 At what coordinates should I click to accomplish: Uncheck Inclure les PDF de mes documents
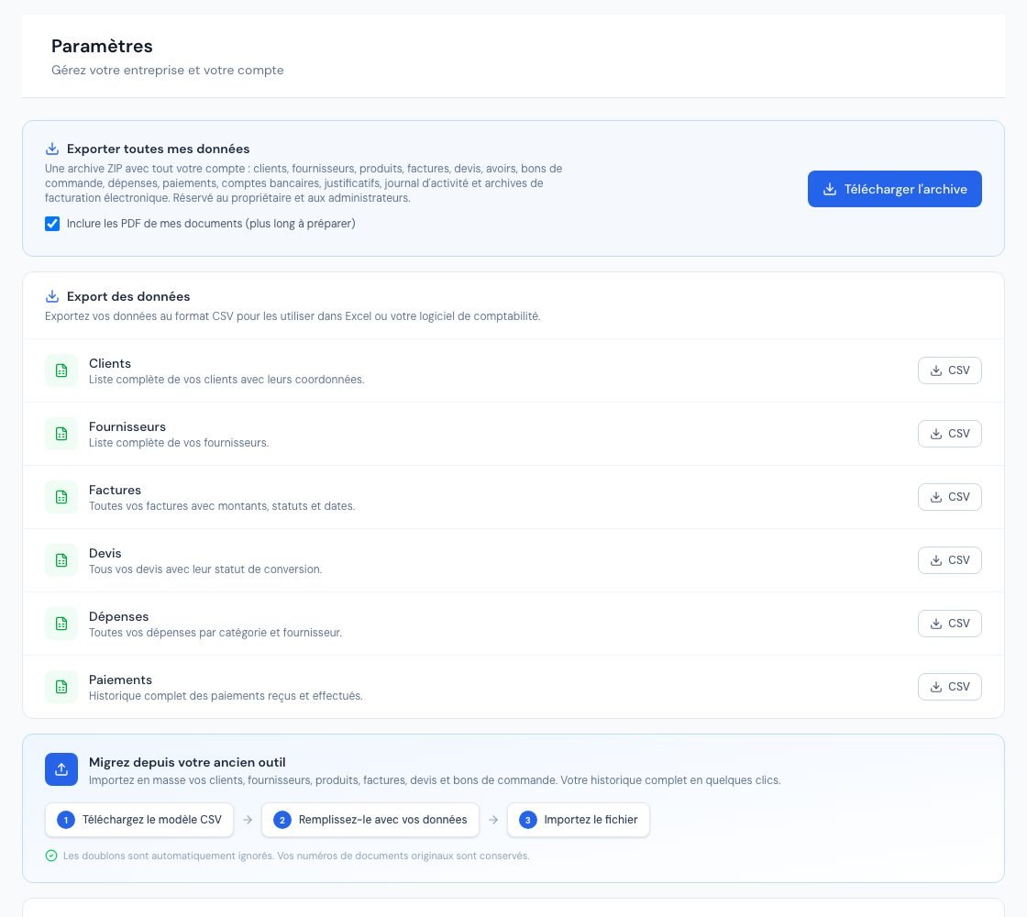(52, 224)
